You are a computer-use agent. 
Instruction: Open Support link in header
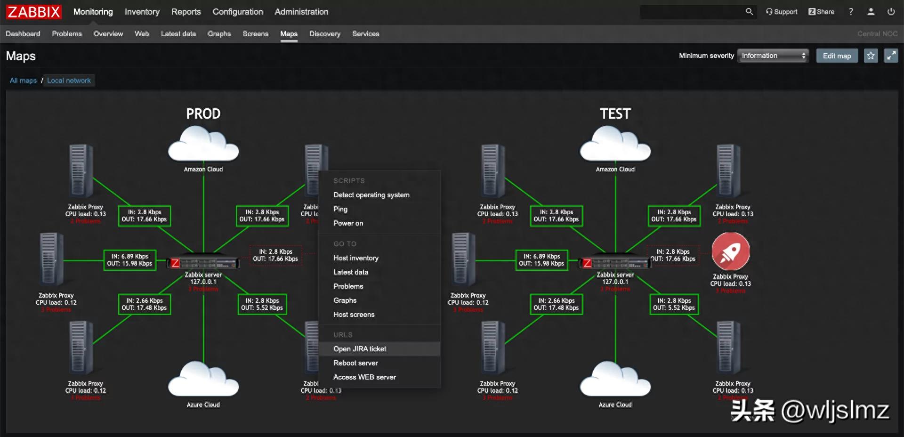(782, 12)
